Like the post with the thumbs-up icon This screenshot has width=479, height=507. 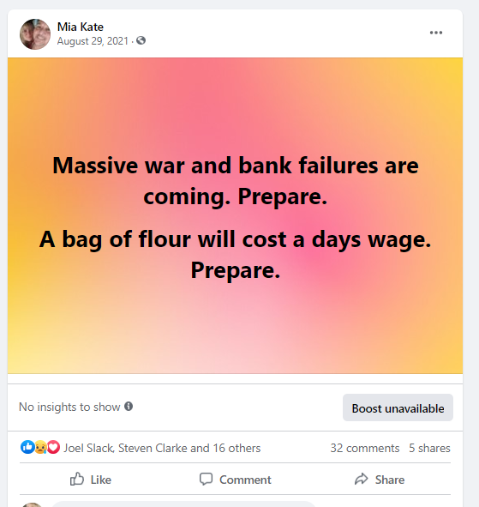coord(77,479)
